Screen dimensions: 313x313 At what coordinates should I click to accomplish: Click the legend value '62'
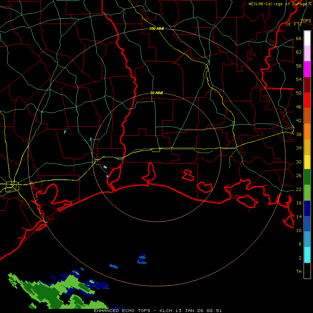point(299,52)
